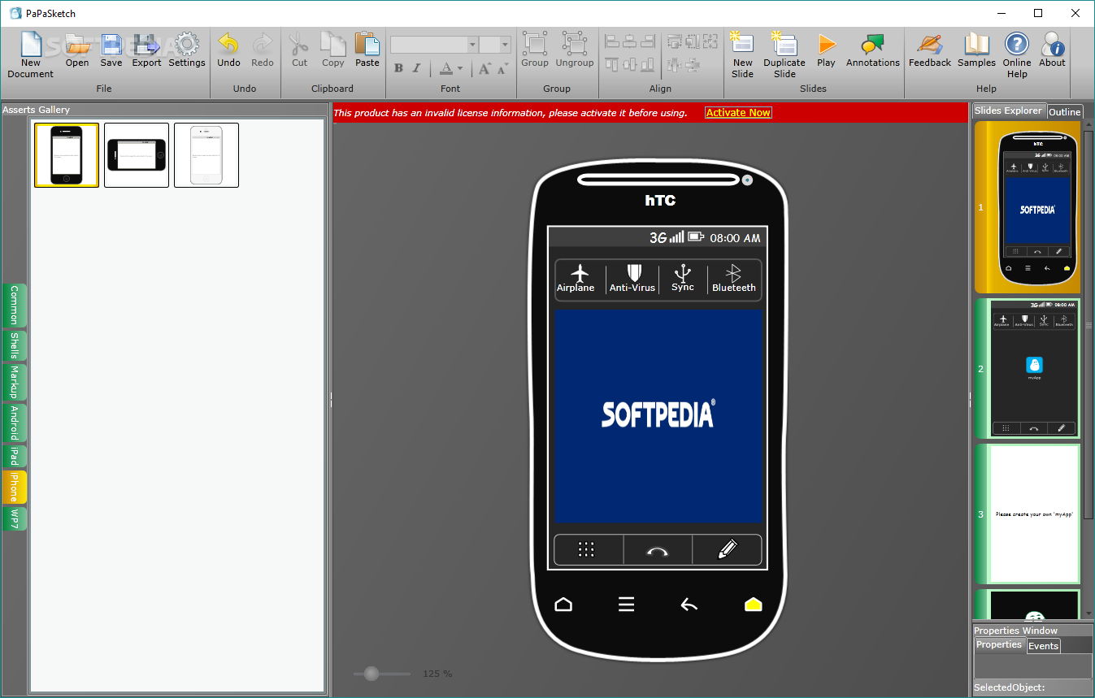Screen dimensions: 1095x698
Task: Align objects to the top edge
Action: pos(612,64)
